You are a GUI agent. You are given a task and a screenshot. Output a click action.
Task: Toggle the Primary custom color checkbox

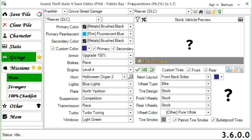pyautogui.click(x=94, y=48)
